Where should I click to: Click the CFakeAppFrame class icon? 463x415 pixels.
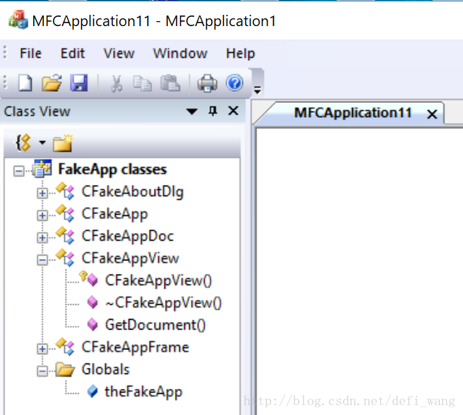[x=65, y=347]
